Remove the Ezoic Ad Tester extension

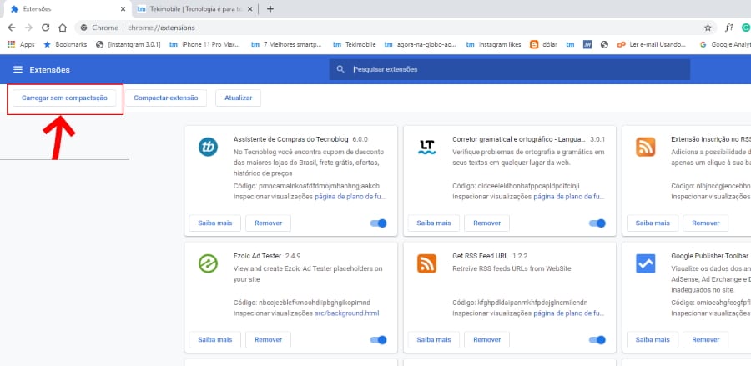(x=268, y=339)
